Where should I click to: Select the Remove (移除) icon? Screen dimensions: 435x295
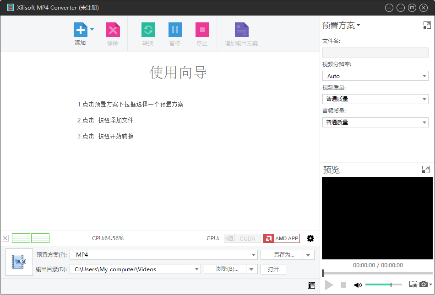[x=113, y=30]
